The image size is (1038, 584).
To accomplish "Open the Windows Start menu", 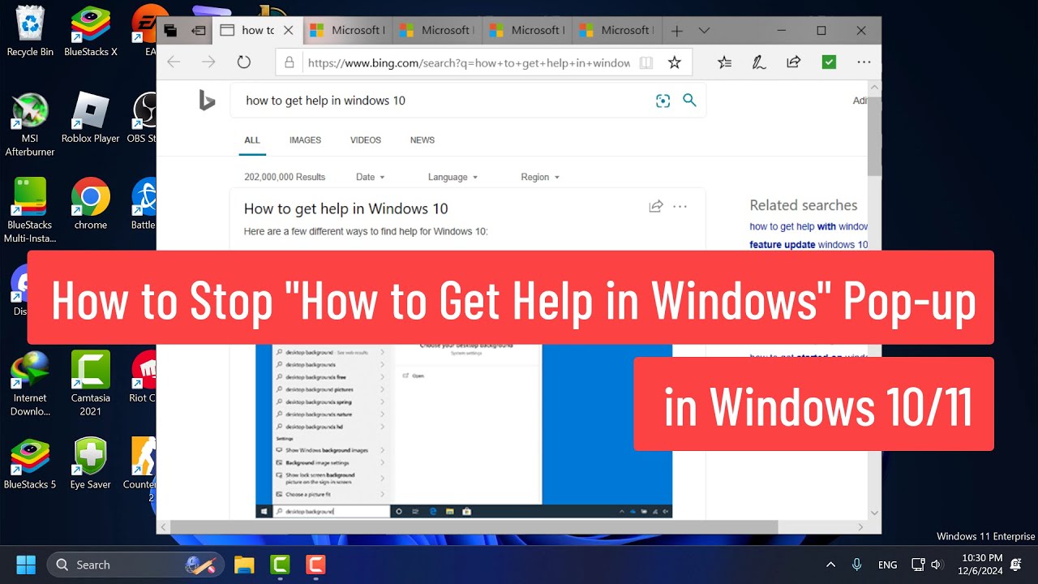I will (x=26, y=565).
